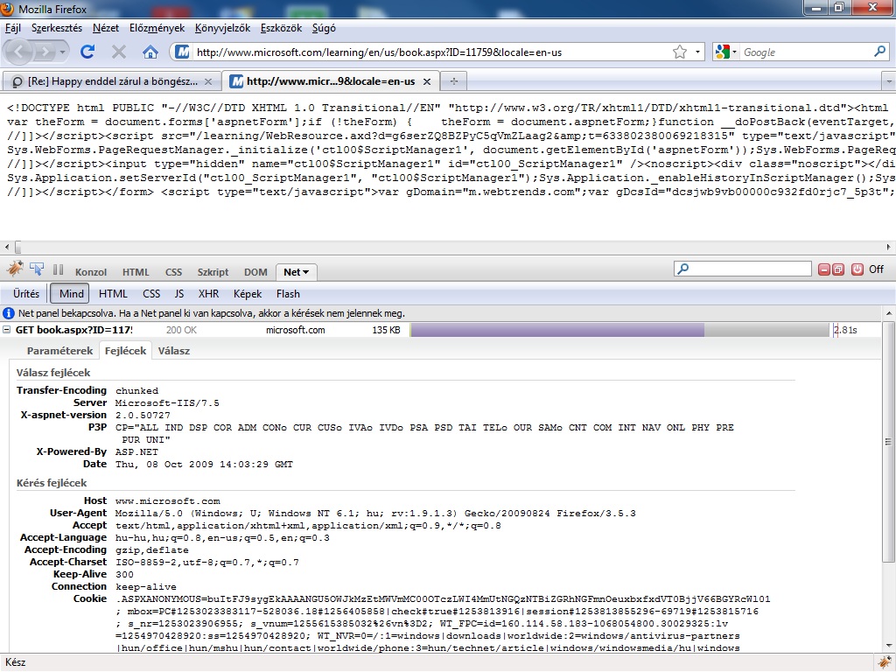Click the Microsoft site identity icon in address bar
The height and width of the screenshot is (672, 896).
coord(182,52)
